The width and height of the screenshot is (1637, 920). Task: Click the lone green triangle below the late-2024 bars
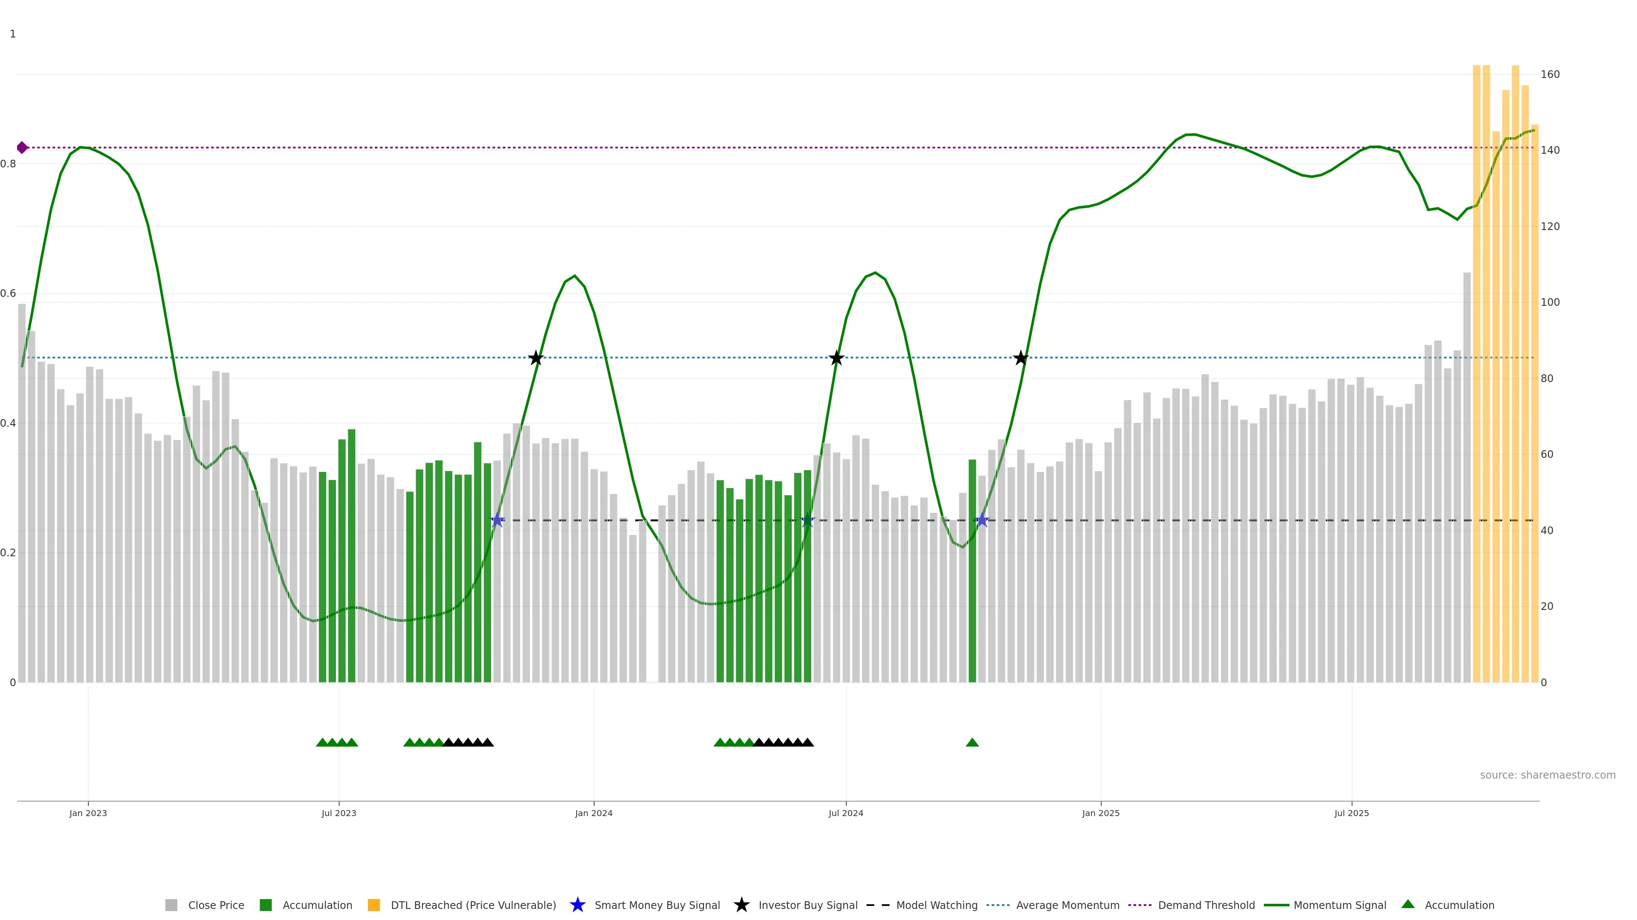(972, 742)
